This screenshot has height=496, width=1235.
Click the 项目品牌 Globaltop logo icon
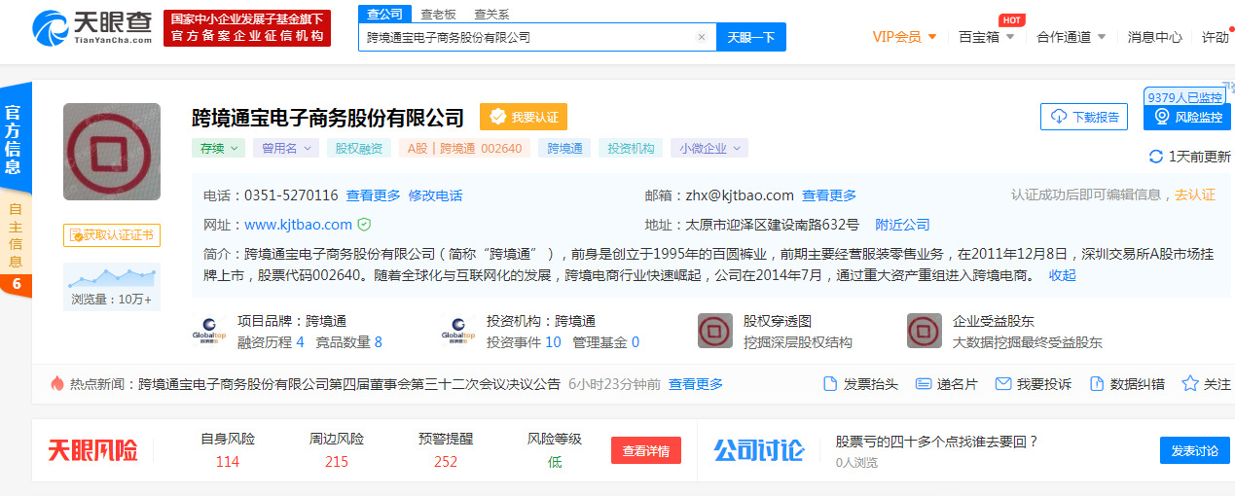point(209,332)
